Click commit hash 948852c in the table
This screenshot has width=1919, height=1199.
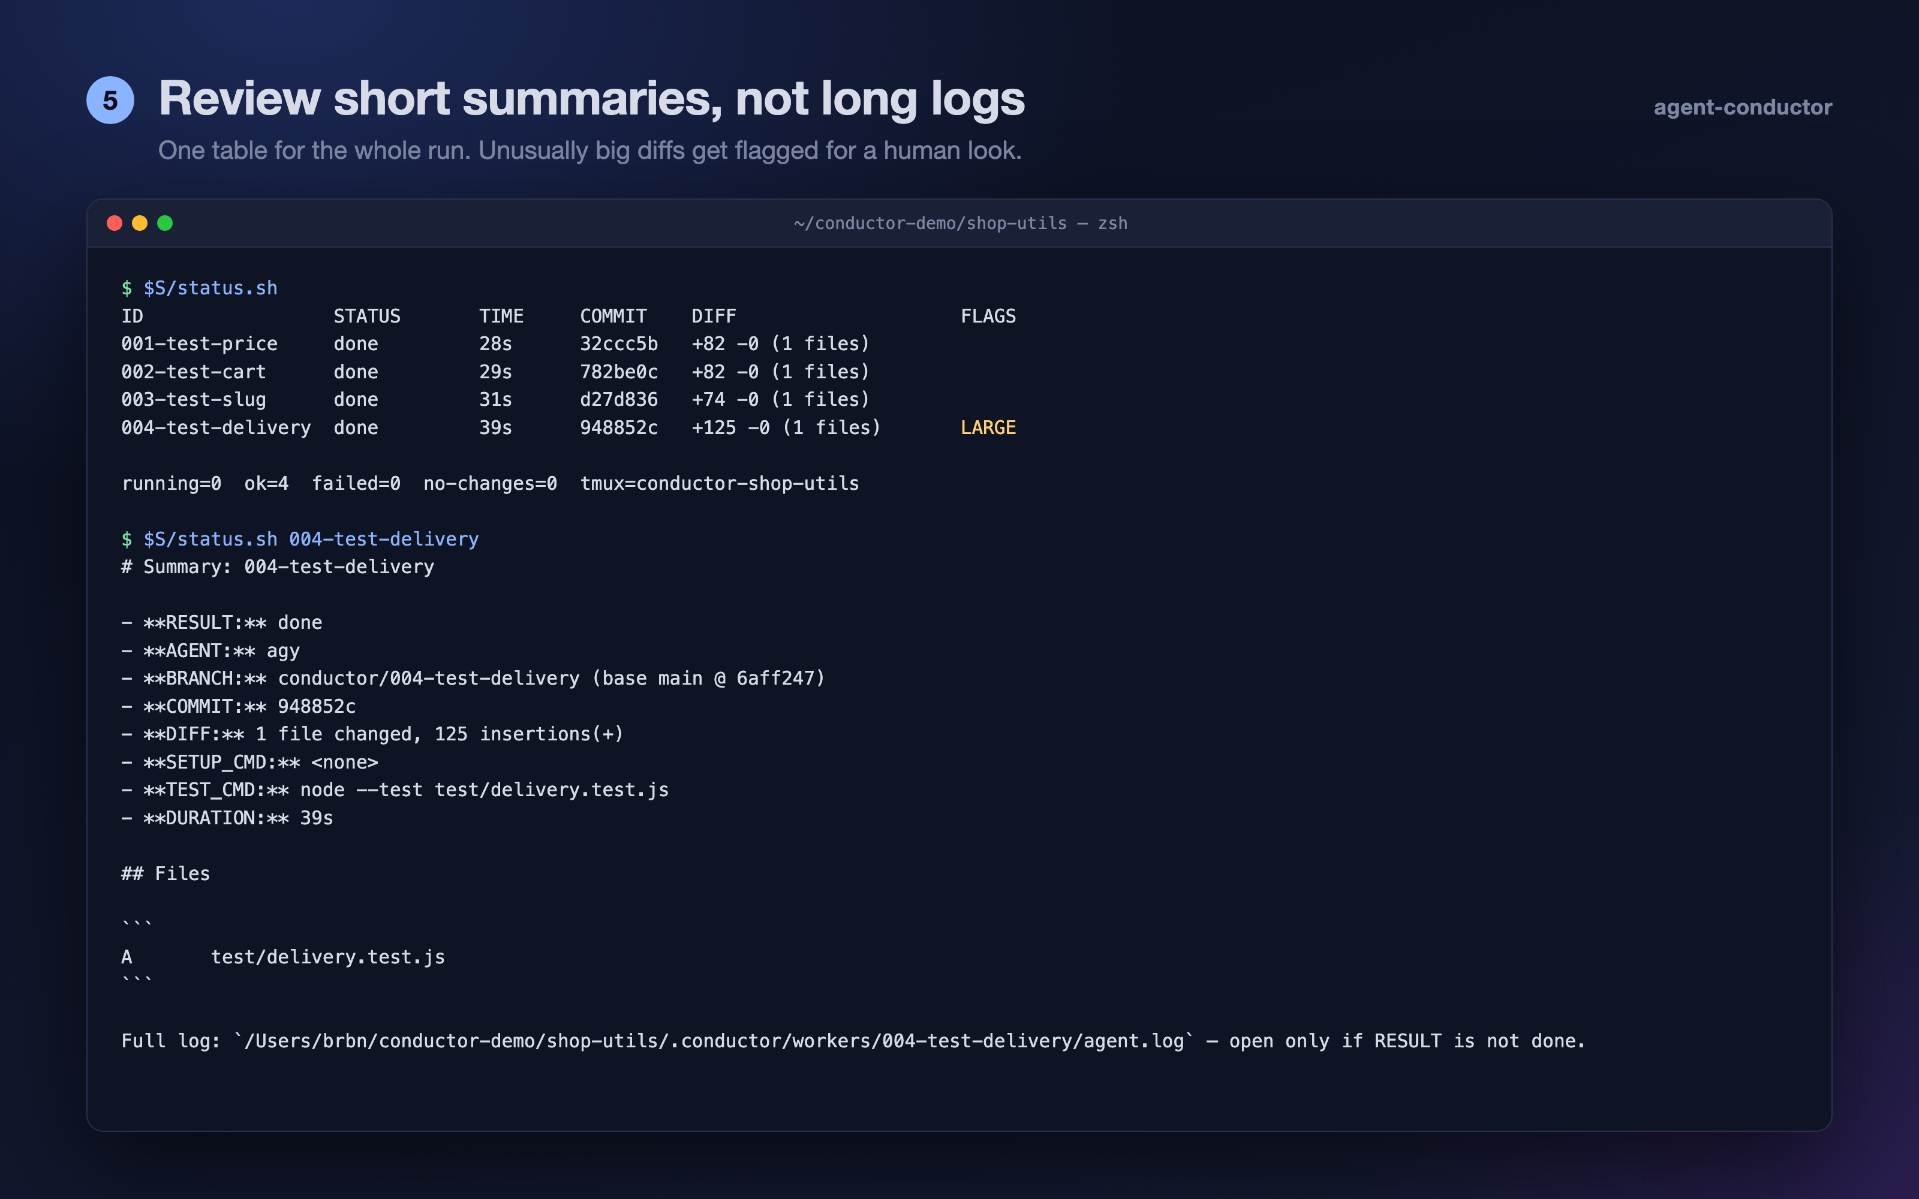(x=618, y=427)
